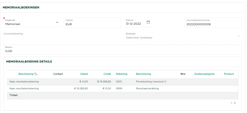
Task: Click the rekening 9999 cell
Action: pyautogui.click(x=119, y=89)
